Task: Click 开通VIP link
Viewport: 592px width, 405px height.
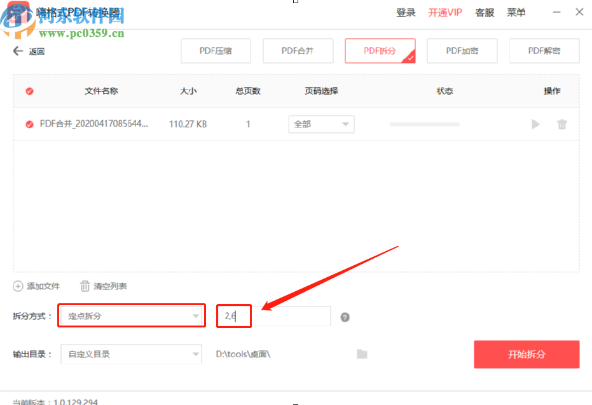Action: 445,13
